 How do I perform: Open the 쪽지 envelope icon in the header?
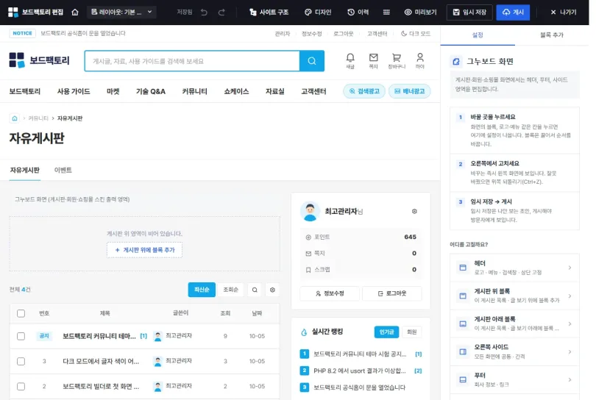(373, 61)
